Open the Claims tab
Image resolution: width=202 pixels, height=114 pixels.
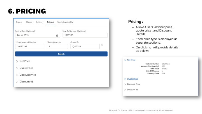point(29,22)
